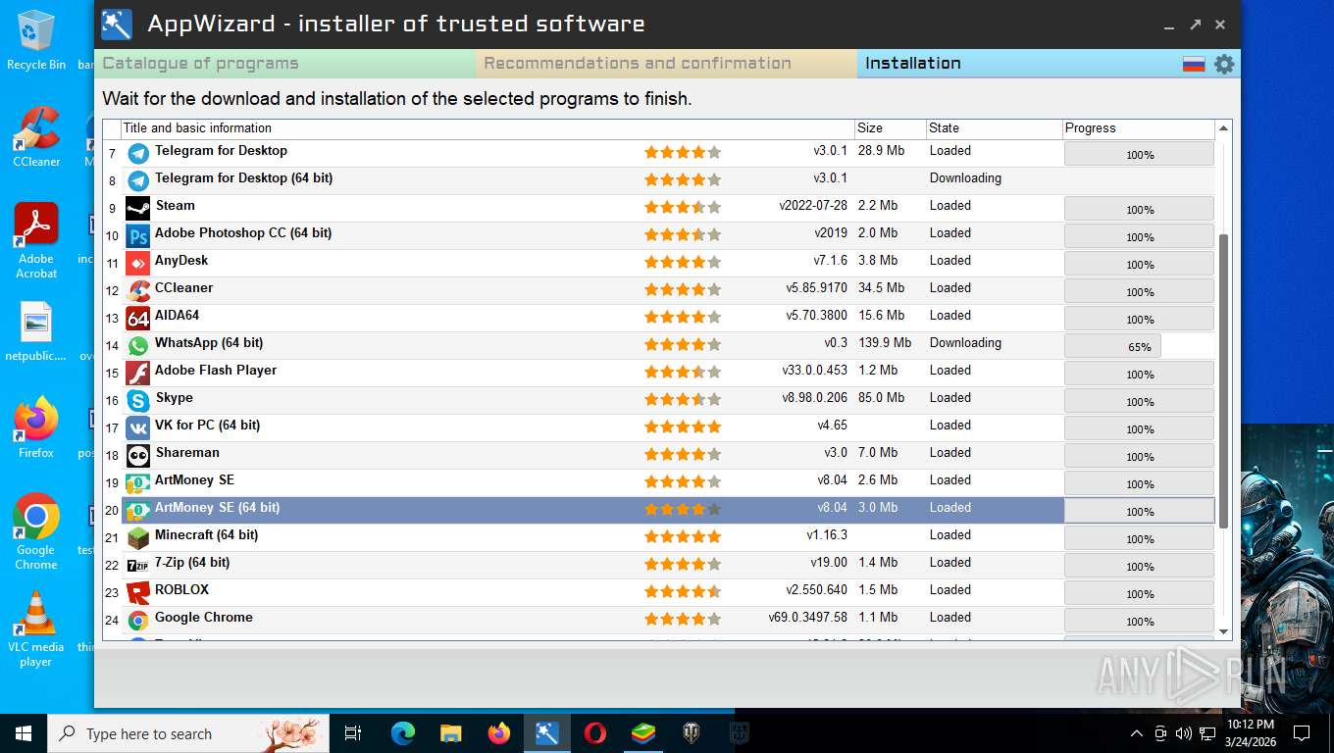The image size is (1334, 753).
Task: Click the Google Chrome row icon in list
Action: pos(138,620)
